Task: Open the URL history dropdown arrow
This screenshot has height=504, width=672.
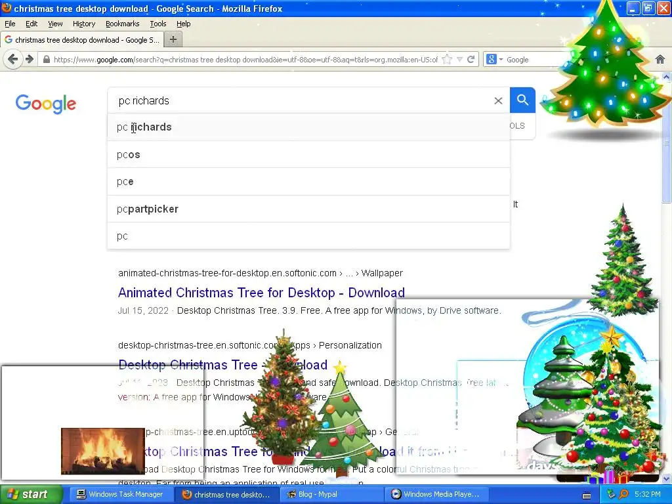Action: 459,60
